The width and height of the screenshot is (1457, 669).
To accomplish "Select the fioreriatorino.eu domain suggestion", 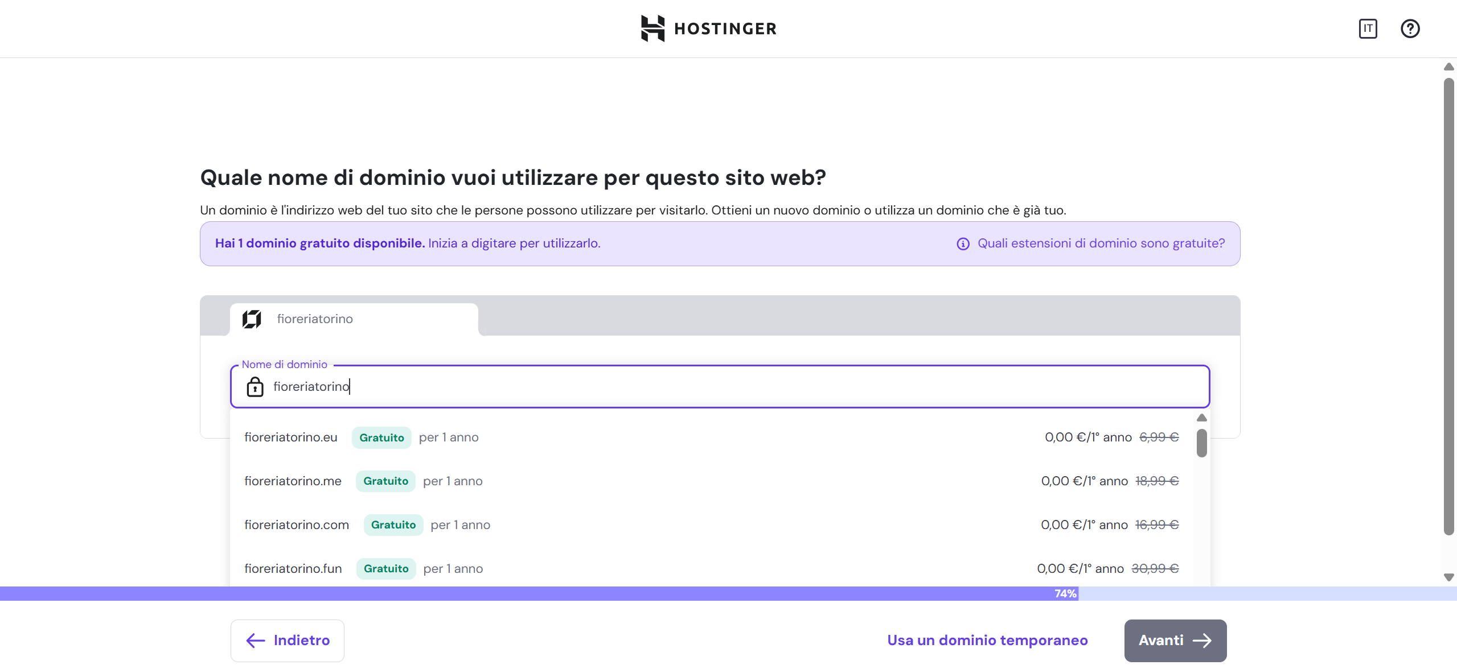I will tap(291, 437).
